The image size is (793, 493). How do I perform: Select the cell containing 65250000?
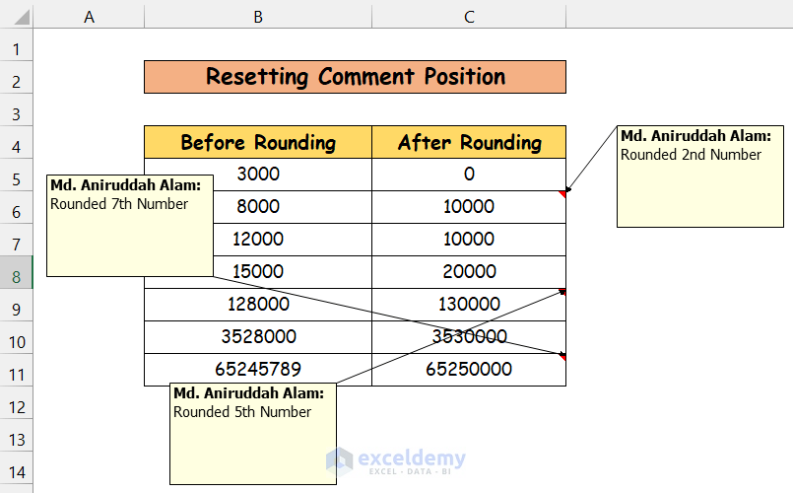[x=469, y=369]
